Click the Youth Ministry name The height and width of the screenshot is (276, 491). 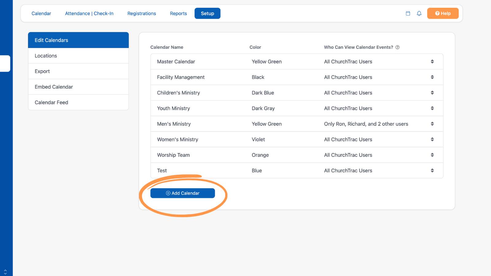pos(173,108)
